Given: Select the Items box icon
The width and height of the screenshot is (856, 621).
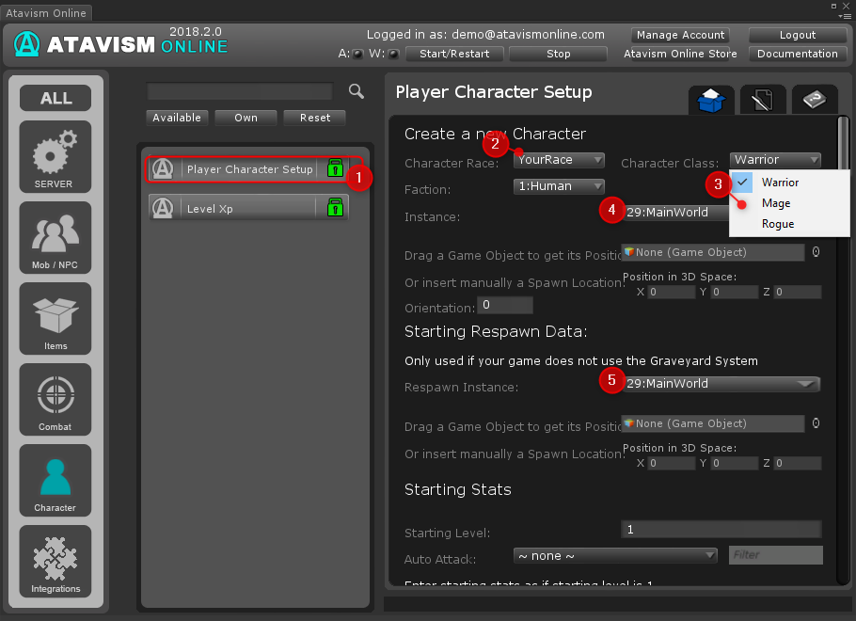Looking at the screenshot, I should coord(55,318).
